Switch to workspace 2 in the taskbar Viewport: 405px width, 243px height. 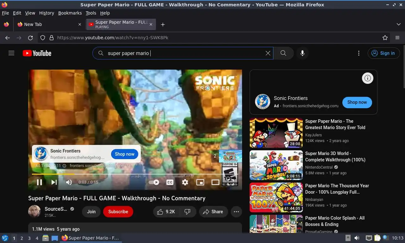click(x=22, y=238)
